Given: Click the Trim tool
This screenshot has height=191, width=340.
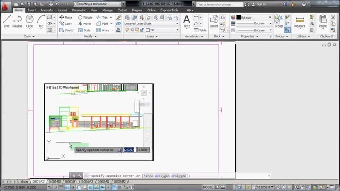Looking at the screenshot, I should point(102,18).
